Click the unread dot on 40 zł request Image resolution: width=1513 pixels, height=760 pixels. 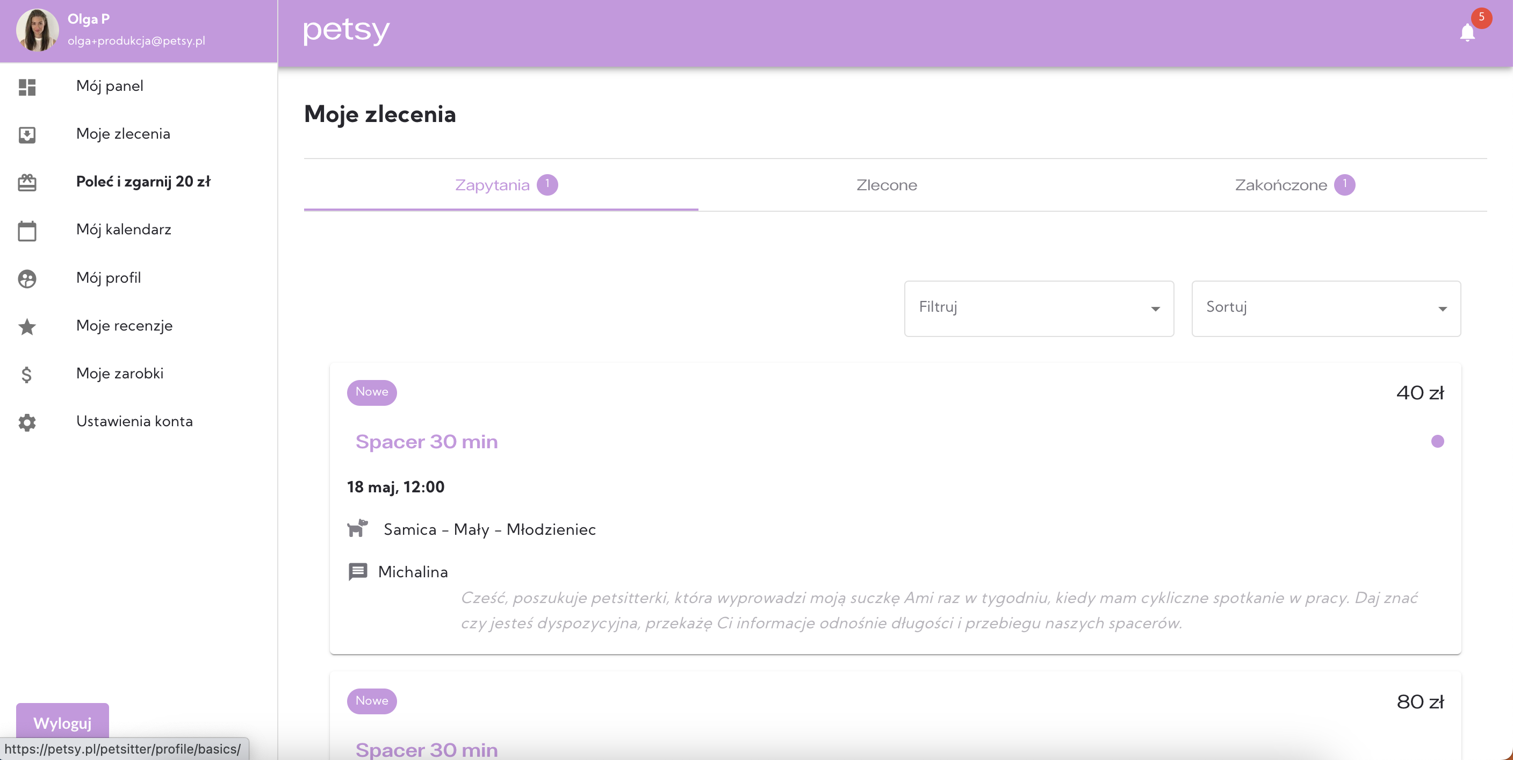tap(1437, 441)
